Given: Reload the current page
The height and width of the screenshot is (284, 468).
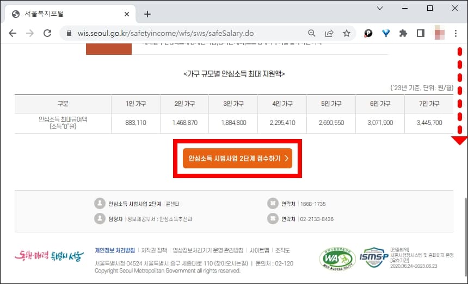Looking at the screenshot, I should (47, 33).
